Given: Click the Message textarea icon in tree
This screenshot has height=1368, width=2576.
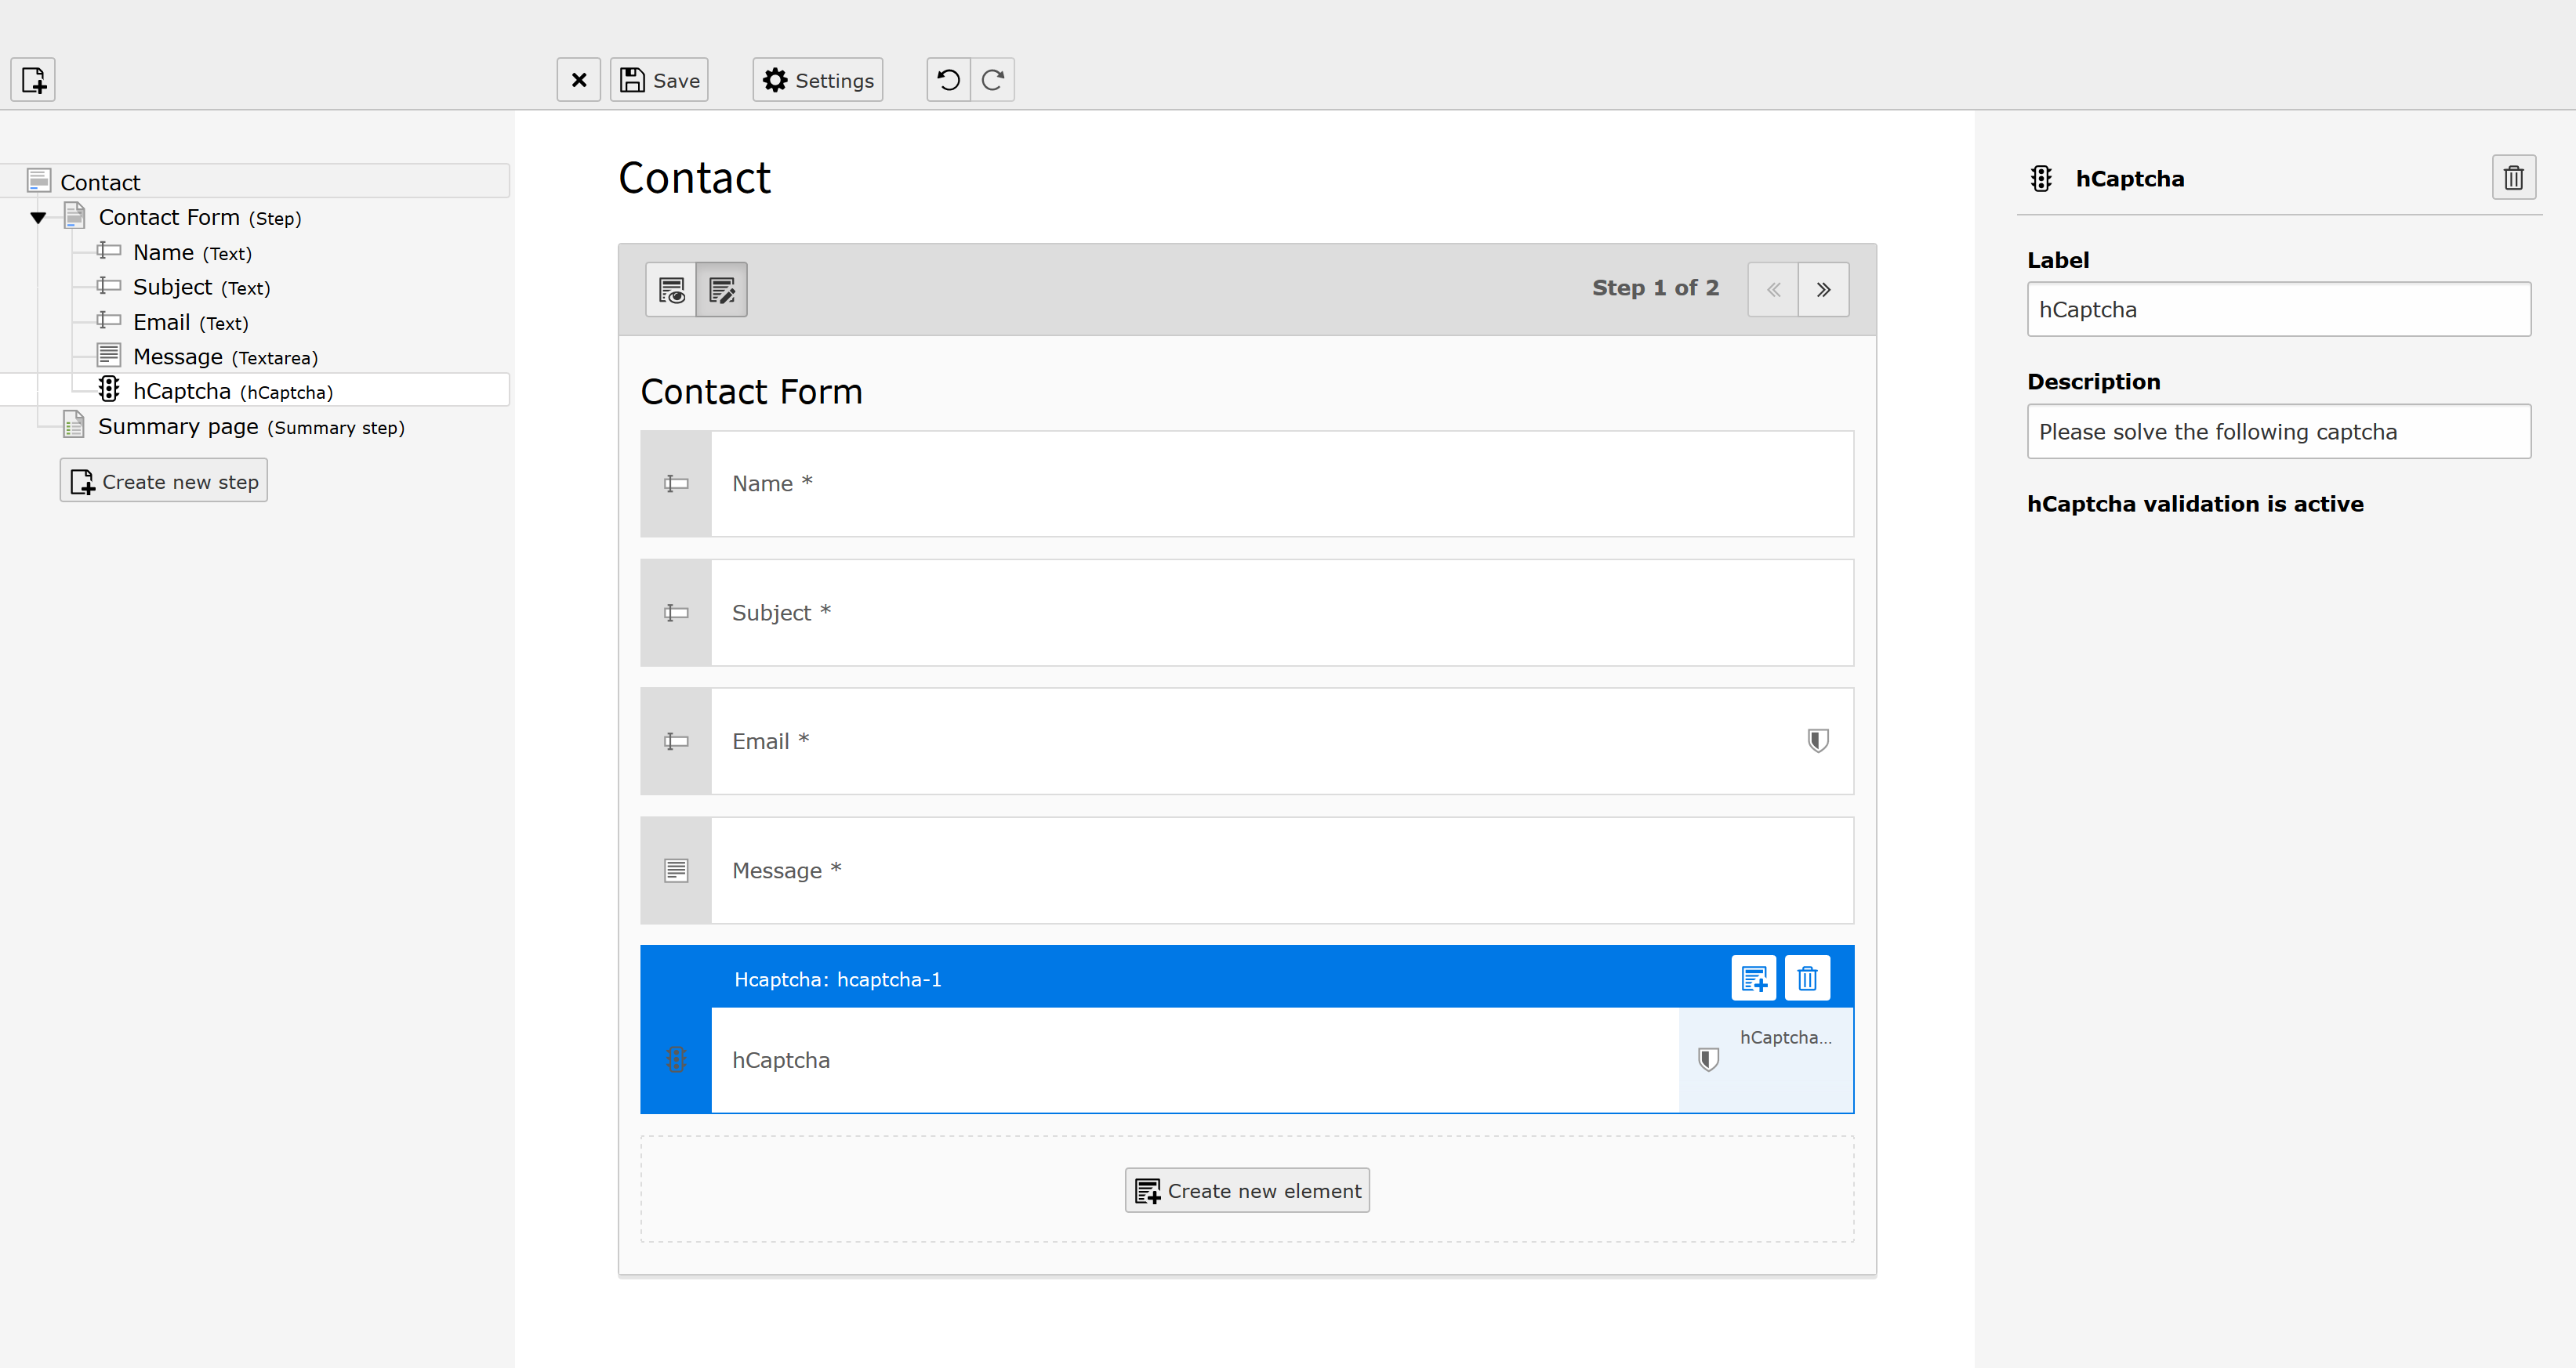Looking at the screenshot, I should coord(109,356).
